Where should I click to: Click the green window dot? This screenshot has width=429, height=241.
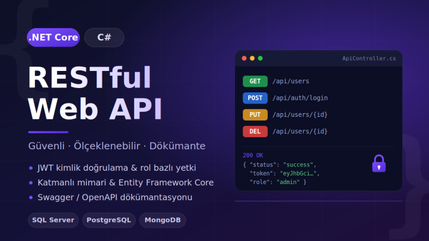point(260,58)
